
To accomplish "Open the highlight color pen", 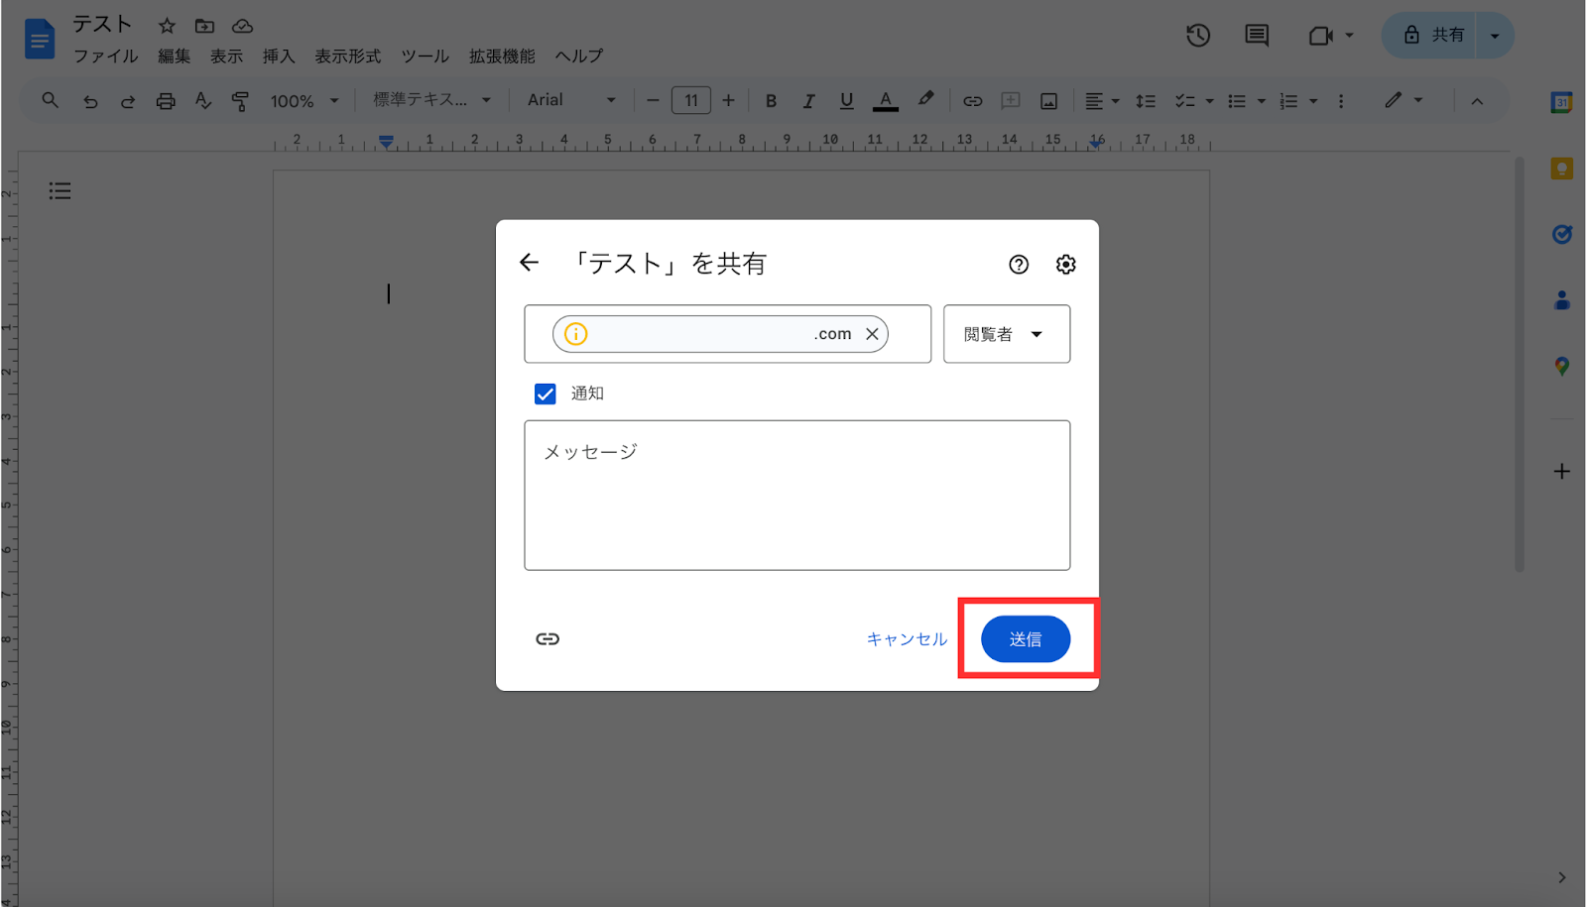I will 925,99.
